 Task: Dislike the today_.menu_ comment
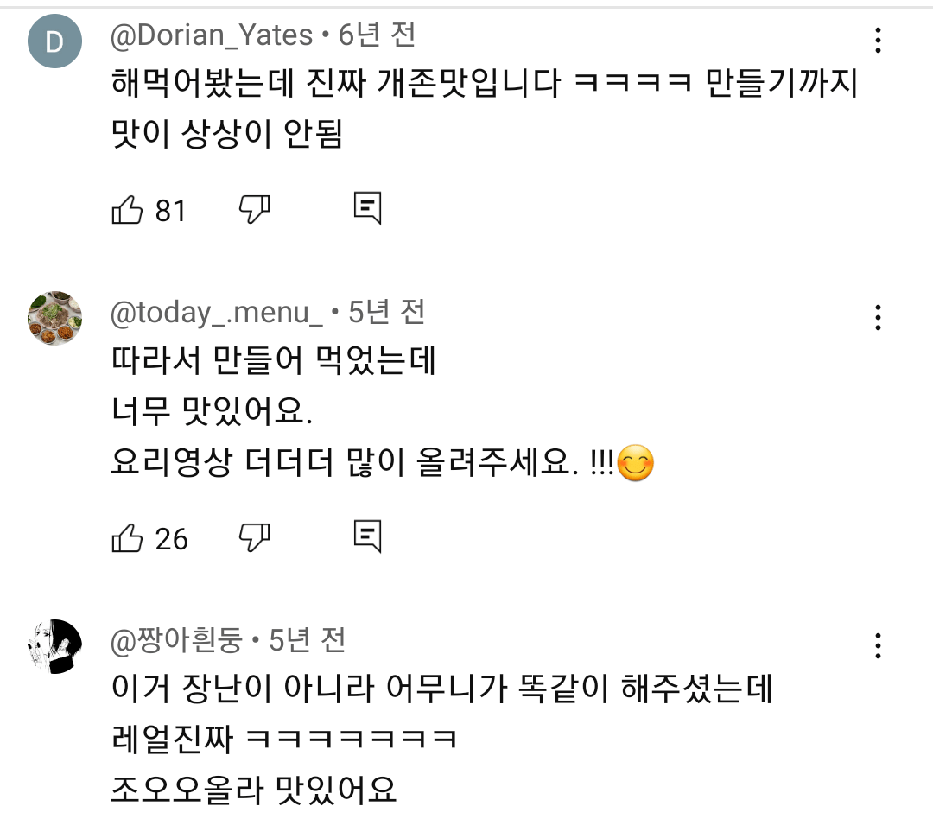255,538
